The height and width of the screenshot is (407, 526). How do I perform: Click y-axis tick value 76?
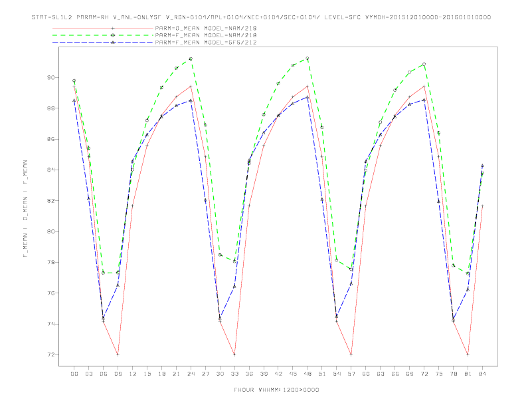click(x=50, y=293)
